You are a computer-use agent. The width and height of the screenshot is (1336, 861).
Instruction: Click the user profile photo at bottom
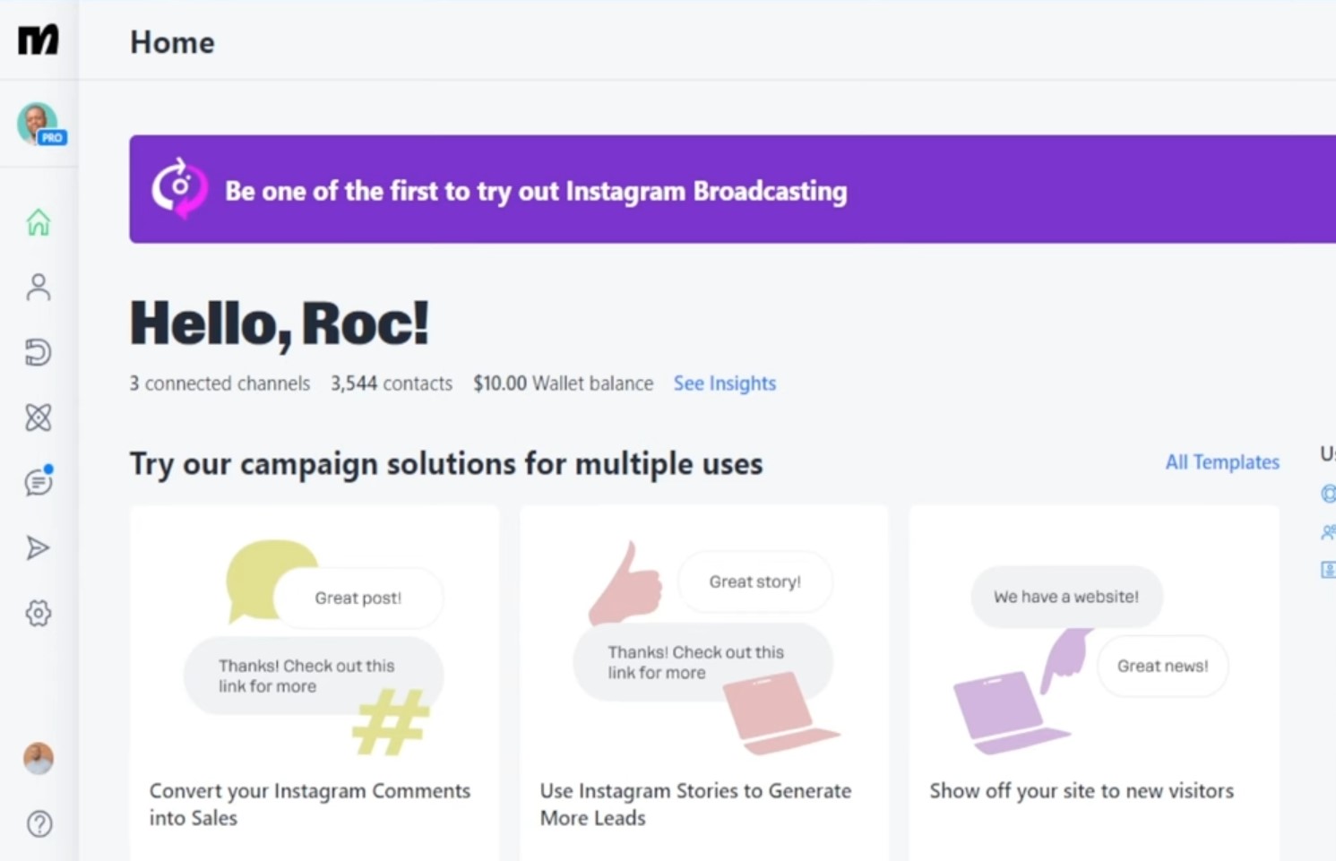[39, 759]
